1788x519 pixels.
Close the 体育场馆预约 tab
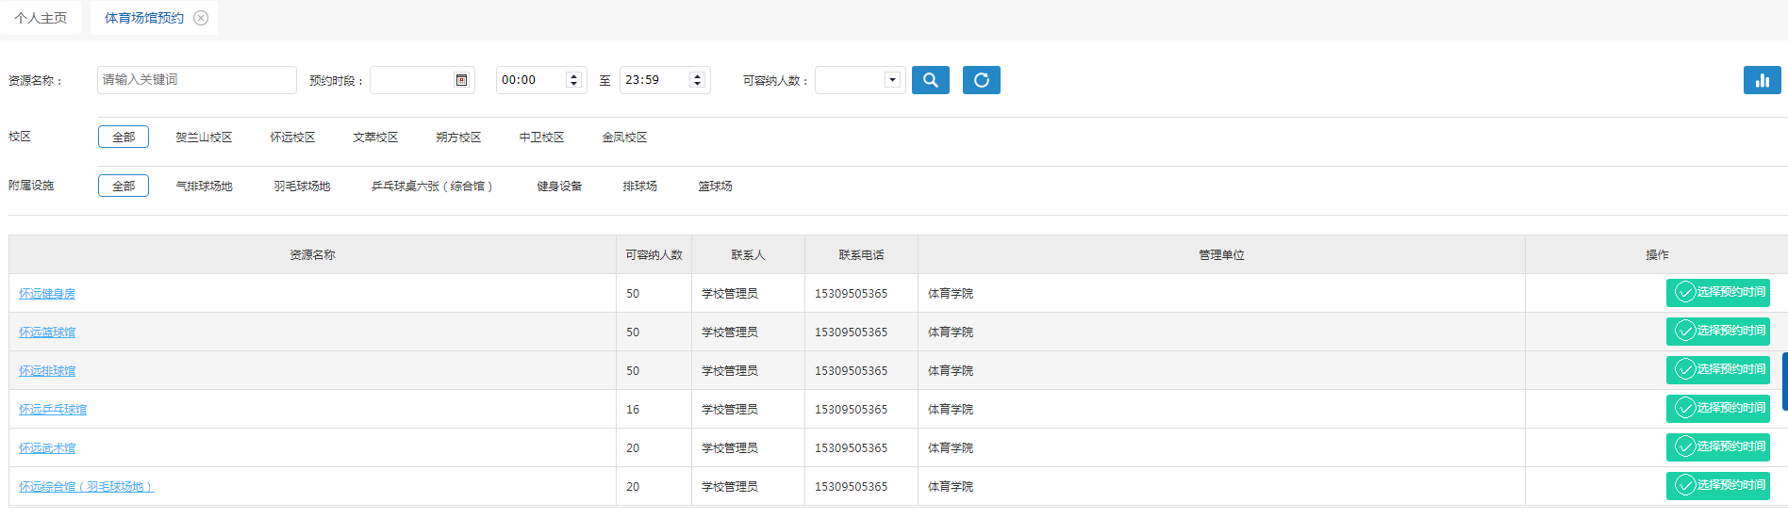pyautogui.click(x=201, y=18)
